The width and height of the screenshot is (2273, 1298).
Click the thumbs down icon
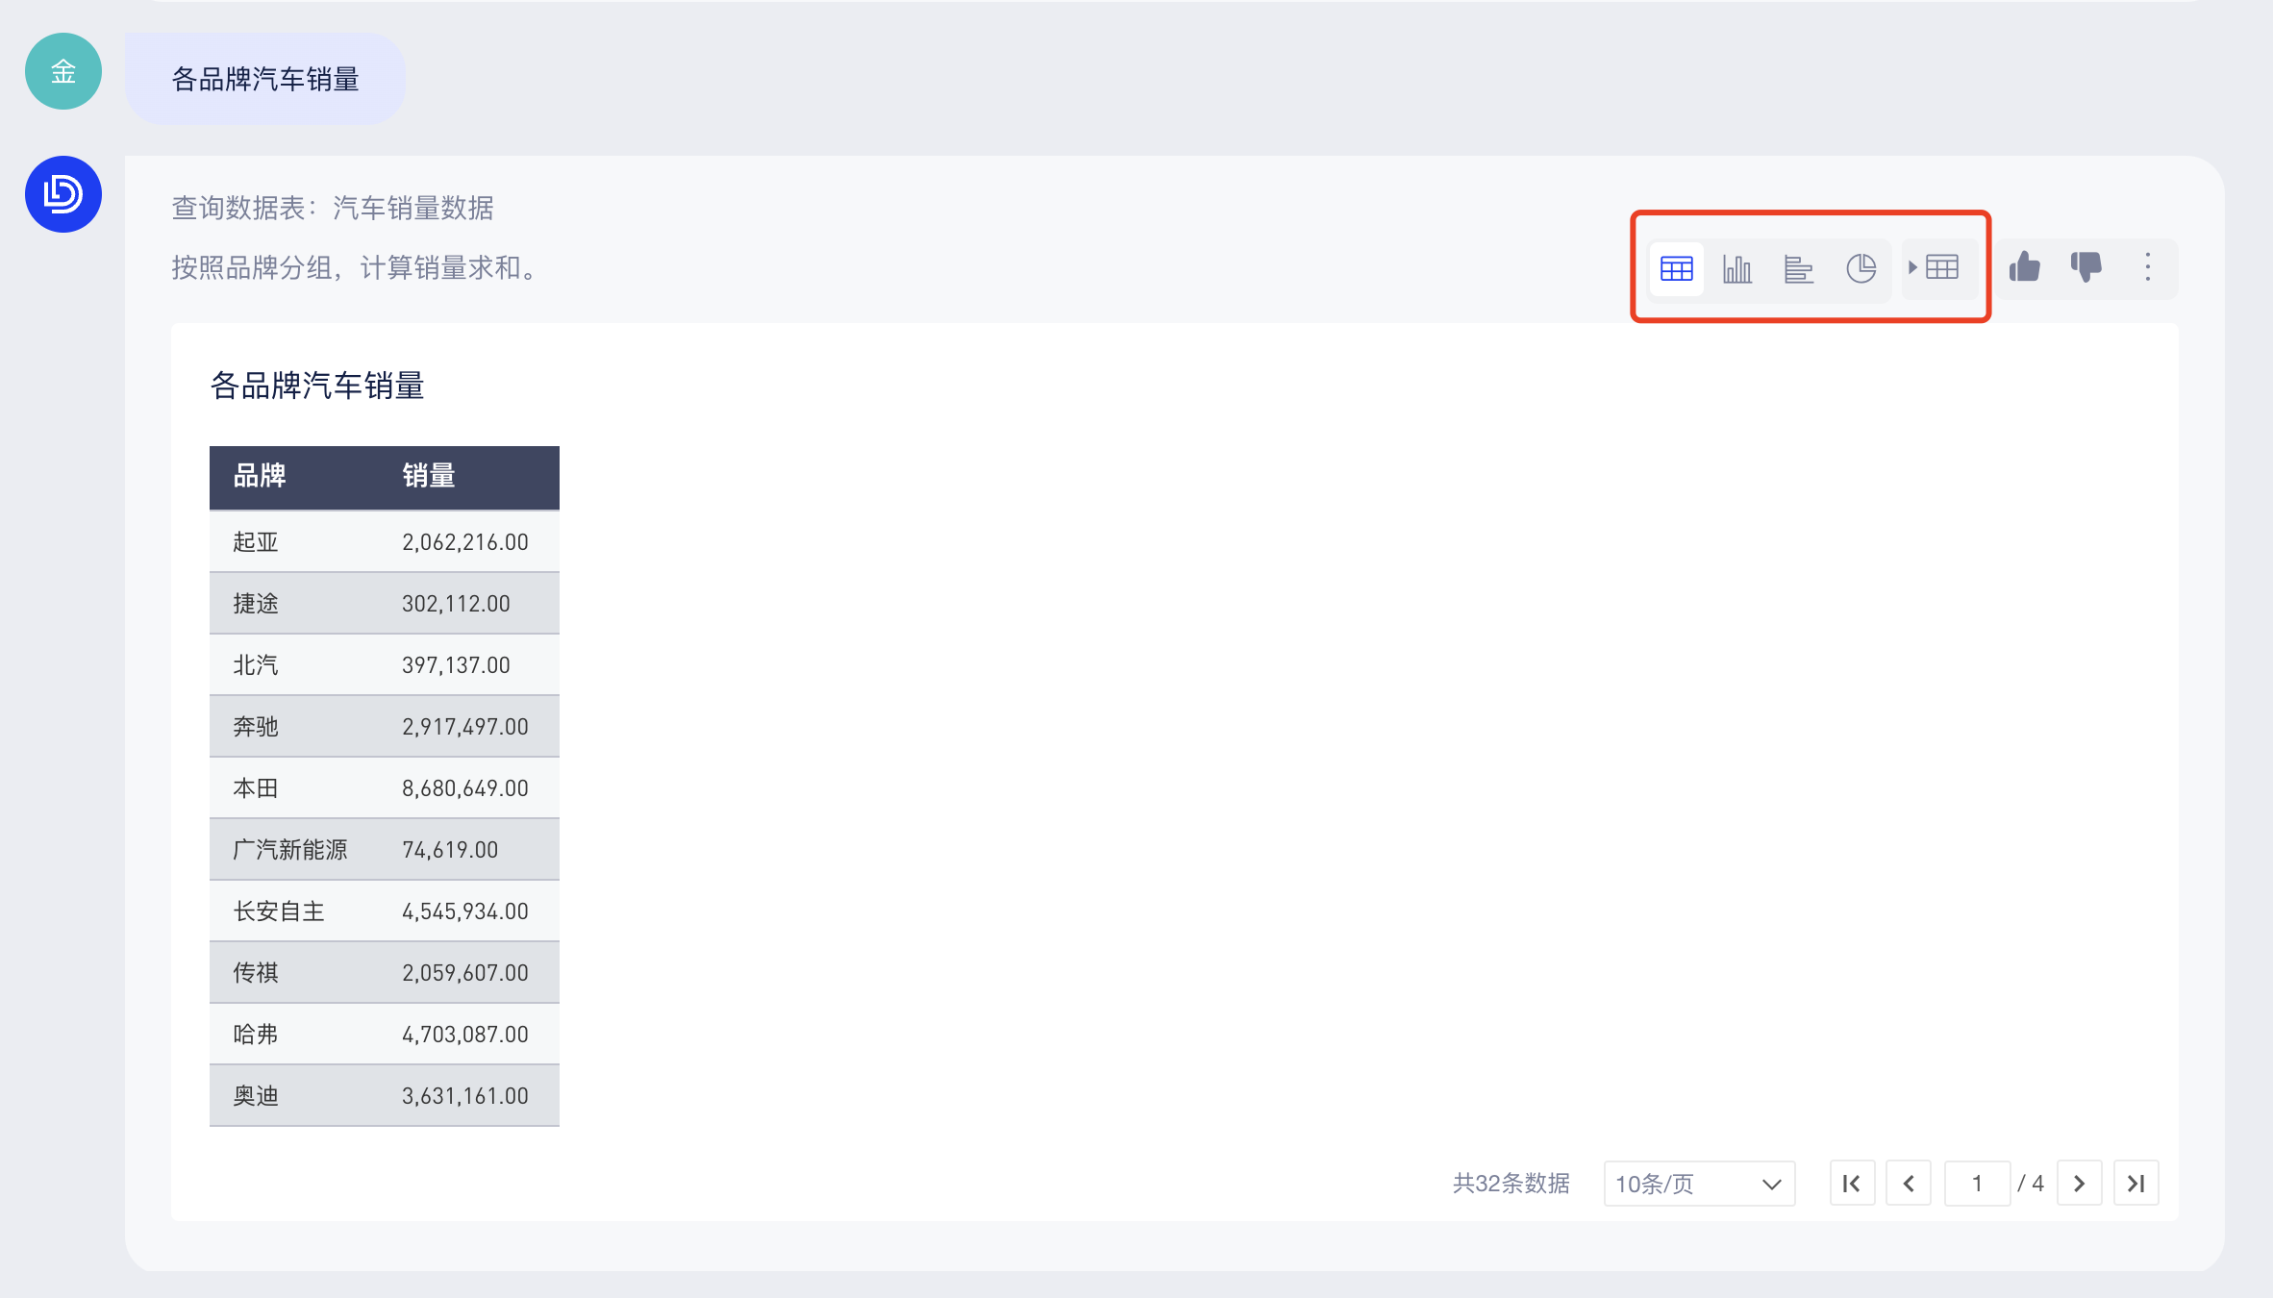[x=2086, y=267]
